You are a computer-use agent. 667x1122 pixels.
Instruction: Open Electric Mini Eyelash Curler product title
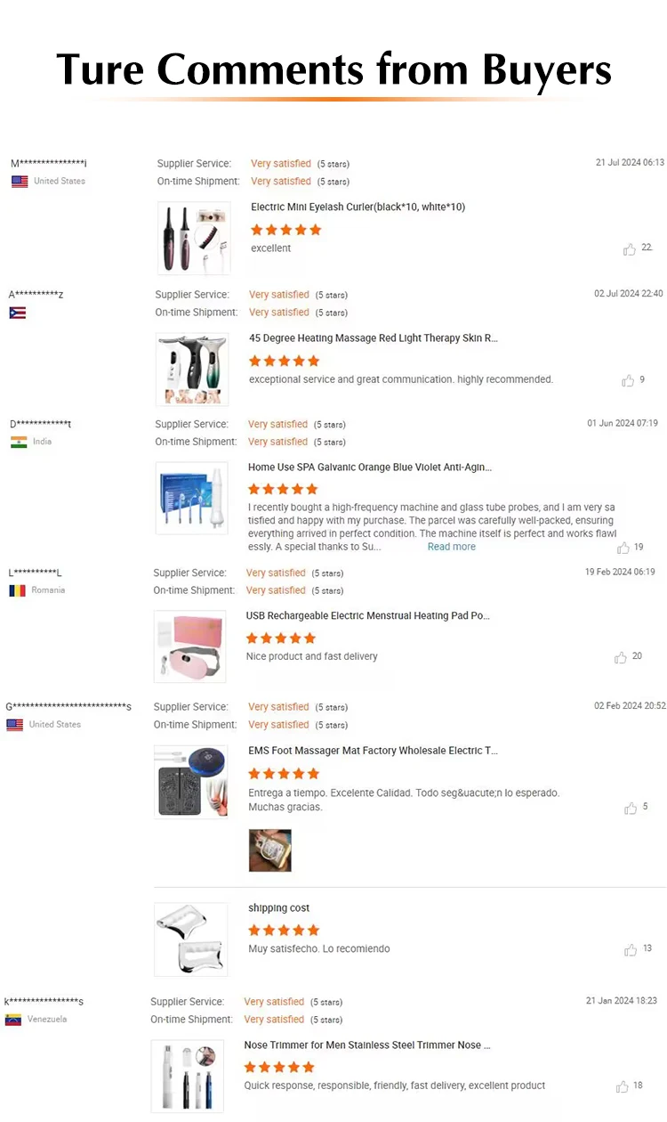[x=358, y=207]
